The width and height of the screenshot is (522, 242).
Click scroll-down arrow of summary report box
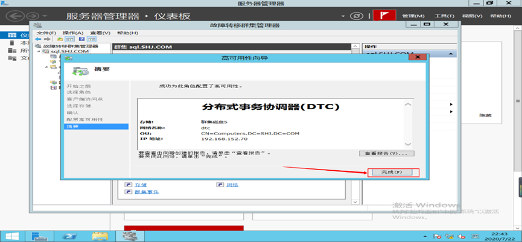click(408, 144)
